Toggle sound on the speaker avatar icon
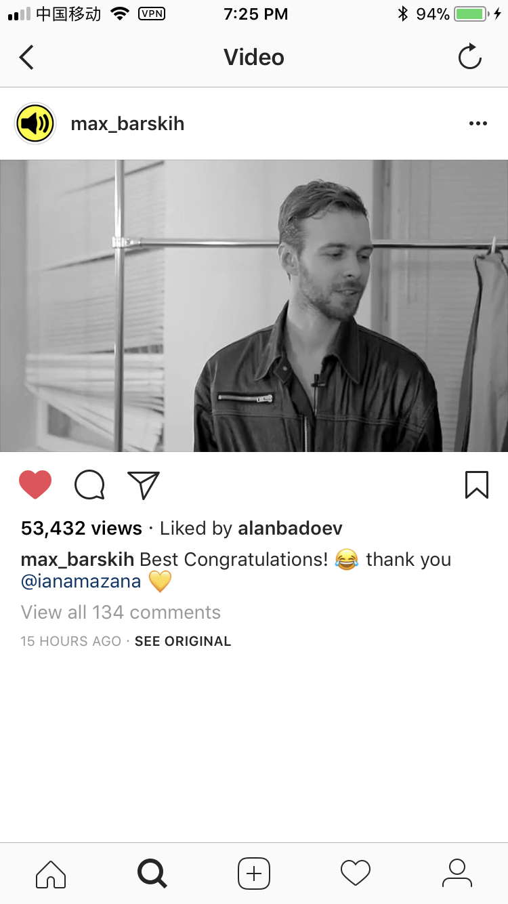Image resolution: width=508 pixels, height=904 pixels. pyautogui.click(x=35, y=123)
